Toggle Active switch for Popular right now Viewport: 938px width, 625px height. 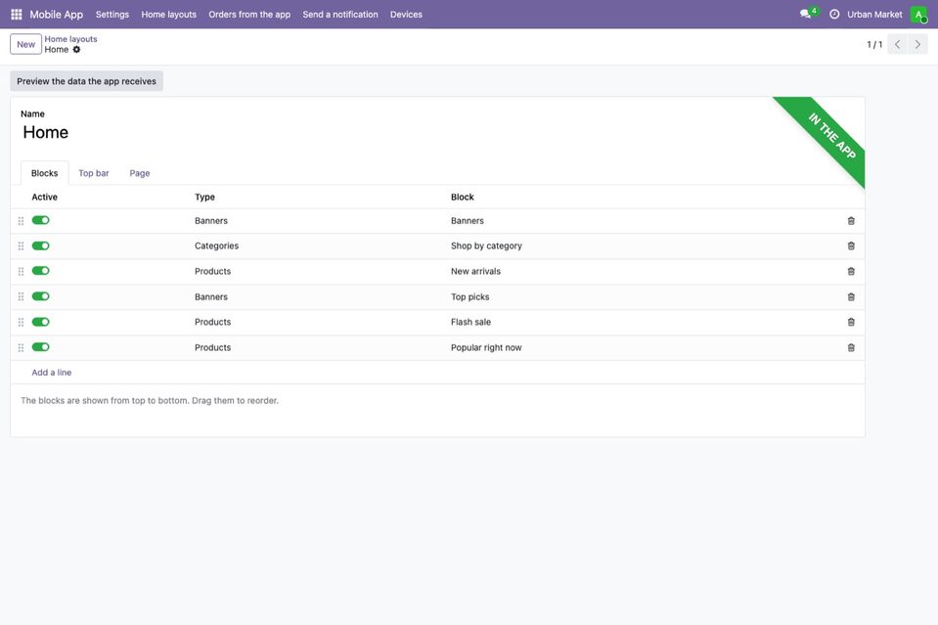(x=41, y=347)
